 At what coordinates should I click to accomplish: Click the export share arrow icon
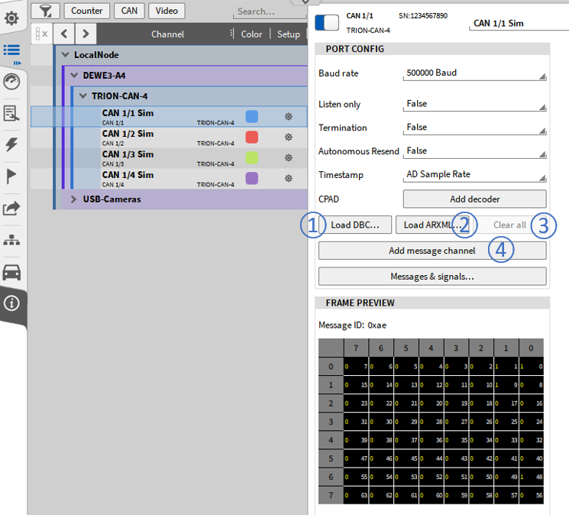tap(11, 208)
